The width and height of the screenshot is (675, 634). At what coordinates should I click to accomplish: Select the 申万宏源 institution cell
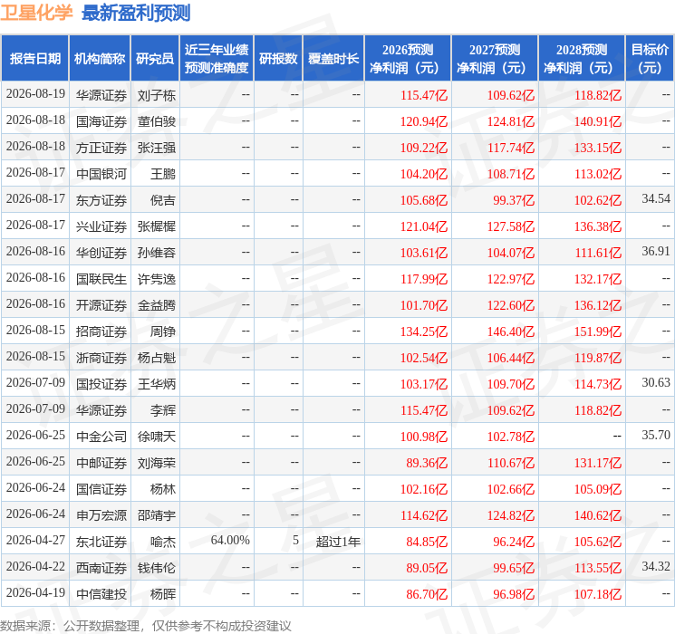[101, 515]
